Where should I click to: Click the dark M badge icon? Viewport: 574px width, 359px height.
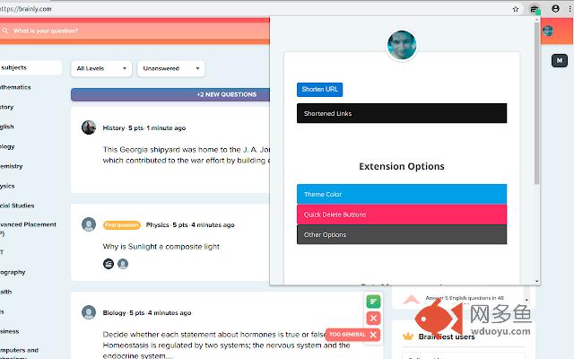click(x=560, y=60)
